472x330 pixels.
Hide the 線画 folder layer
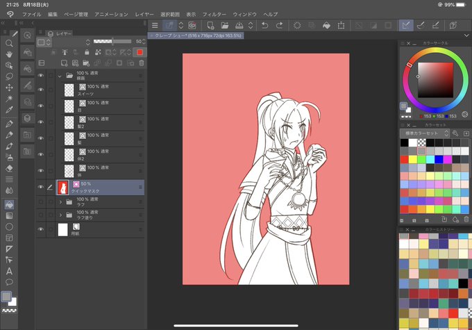[41, 75]
